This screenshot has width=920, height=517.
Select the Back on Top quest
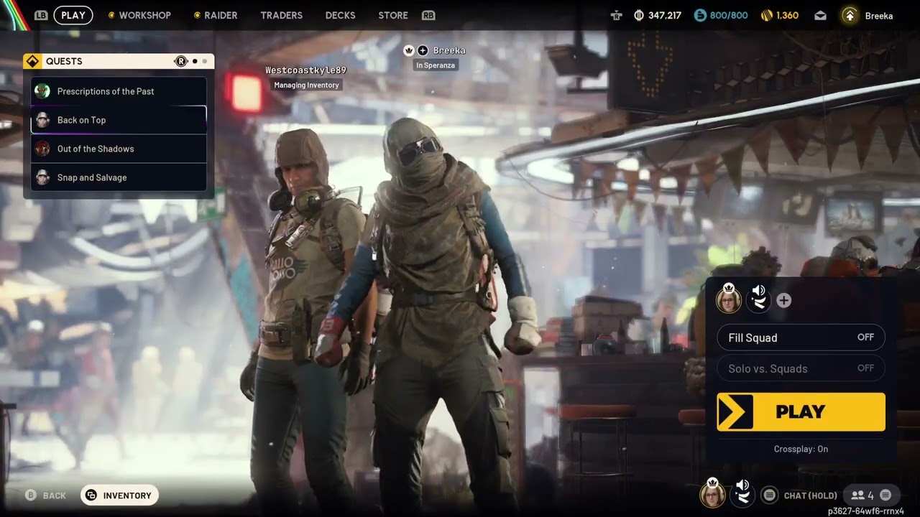119,120
